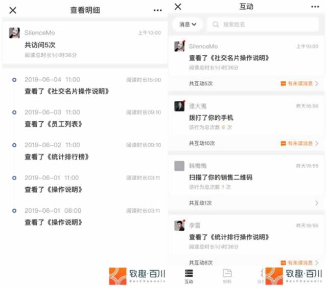Screen dimensions: 327x288
Task: Focus the name search field
Action: [263, 25]
